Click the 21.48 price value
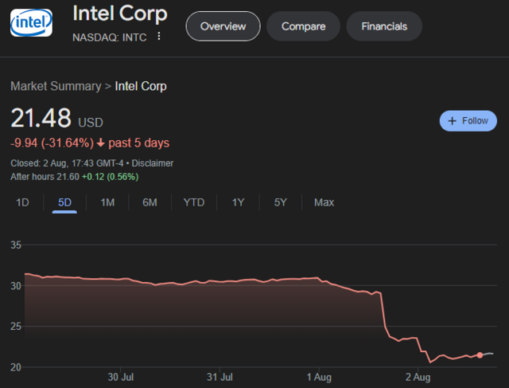 tap(40, 119)
